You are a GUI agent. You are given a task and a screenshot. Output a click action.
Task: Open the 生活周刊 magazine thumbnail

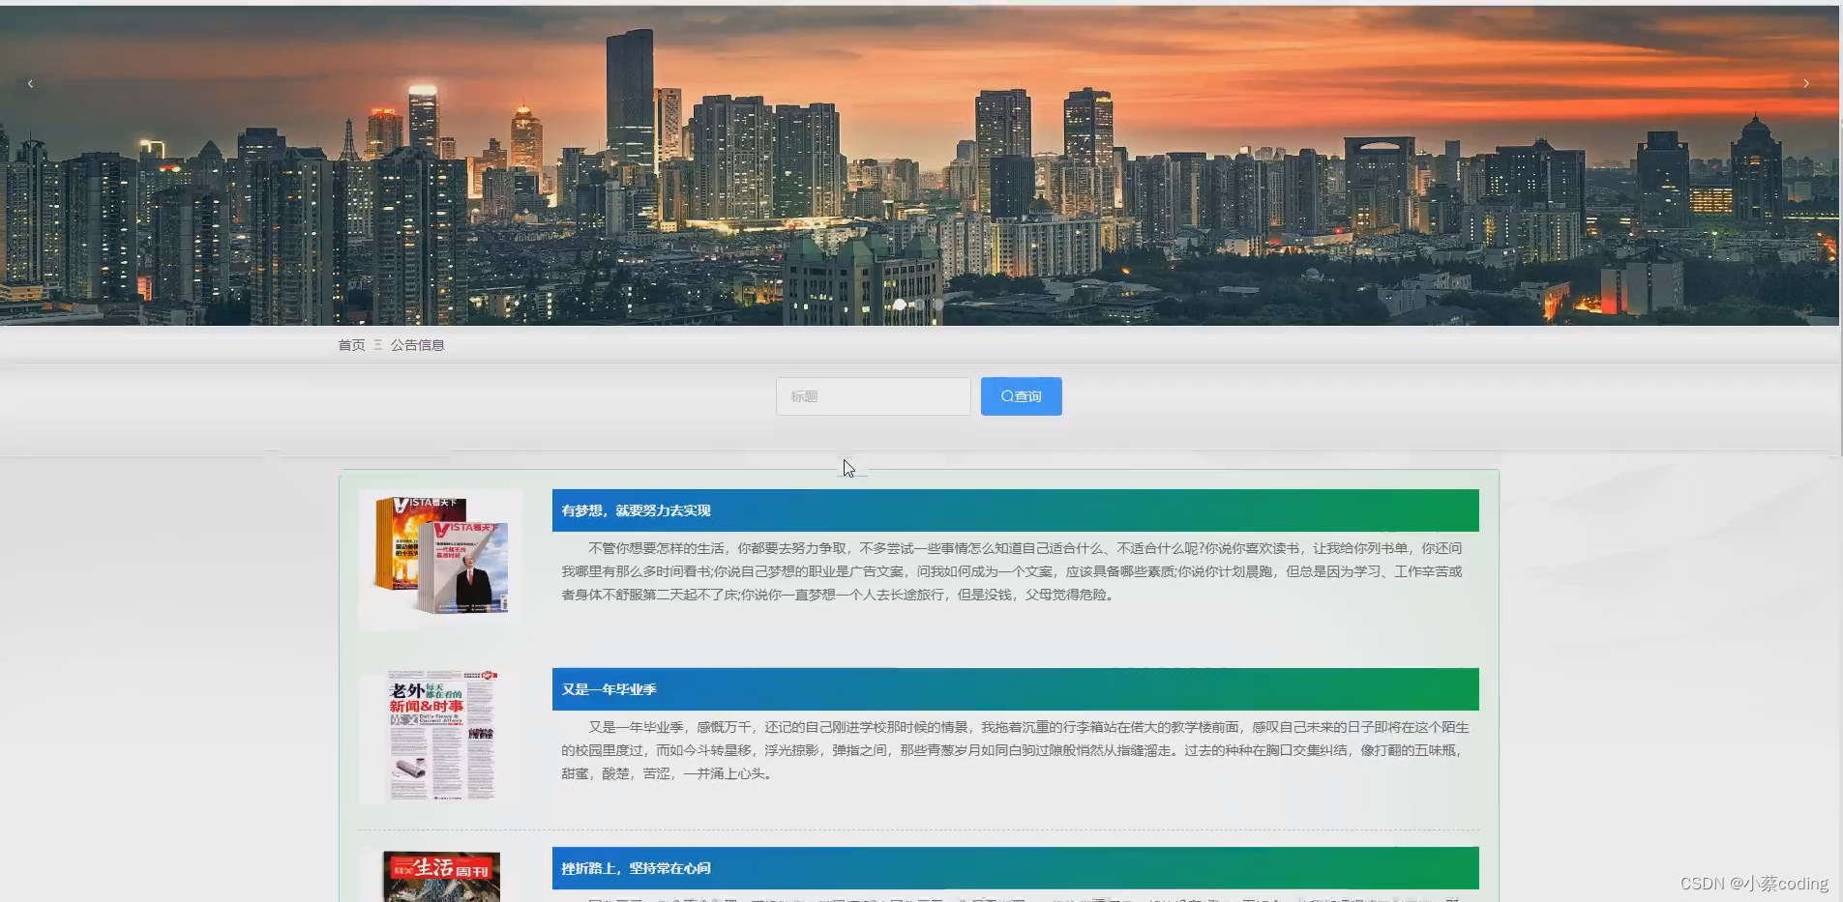pyautogui.click(x=441, y=875)
